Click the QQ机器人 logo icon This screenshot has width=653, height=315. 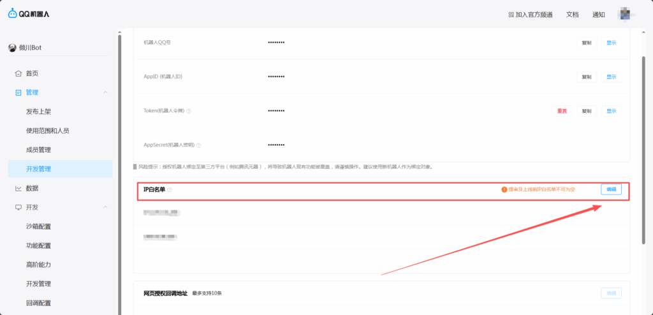coord(13,14)
